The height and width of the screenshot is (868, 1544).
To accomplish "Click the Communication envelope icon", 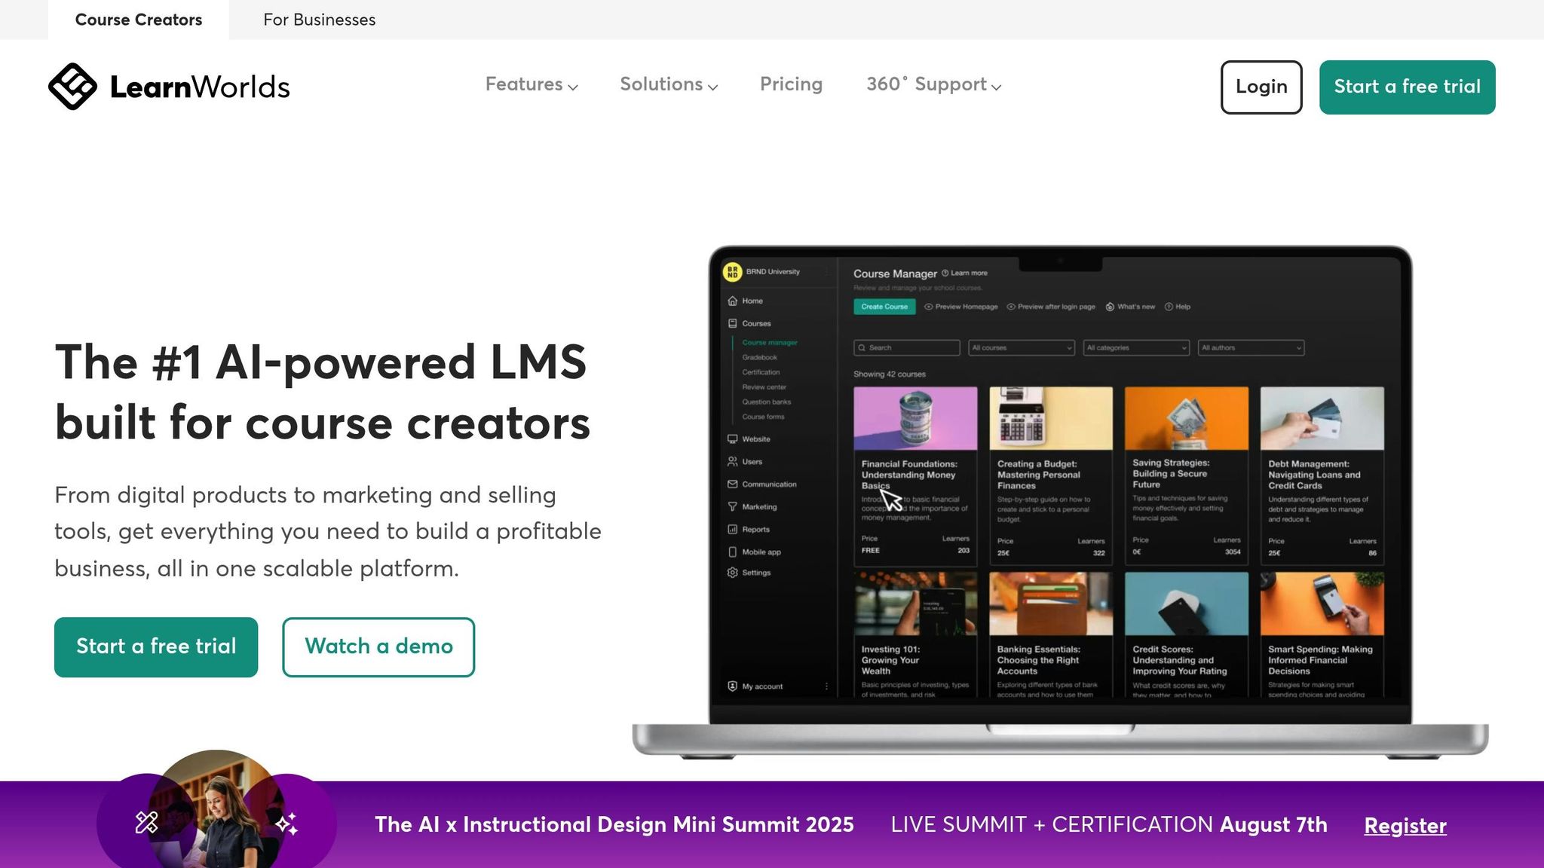I will coord(732,484).
